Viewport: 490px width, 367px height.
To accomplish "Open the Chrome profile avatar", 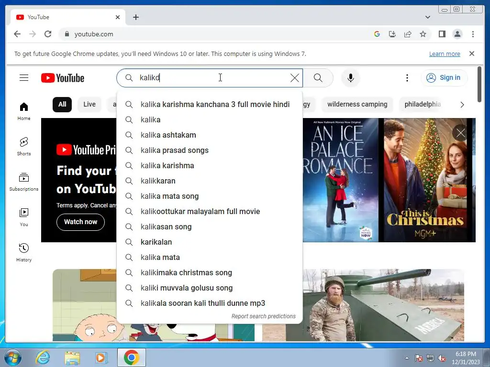I will point(457,34).
